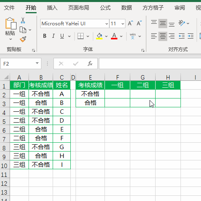Click the Select All corner triangle
Image resolution: width=201 pixels, height=201 pixels.
6,77
